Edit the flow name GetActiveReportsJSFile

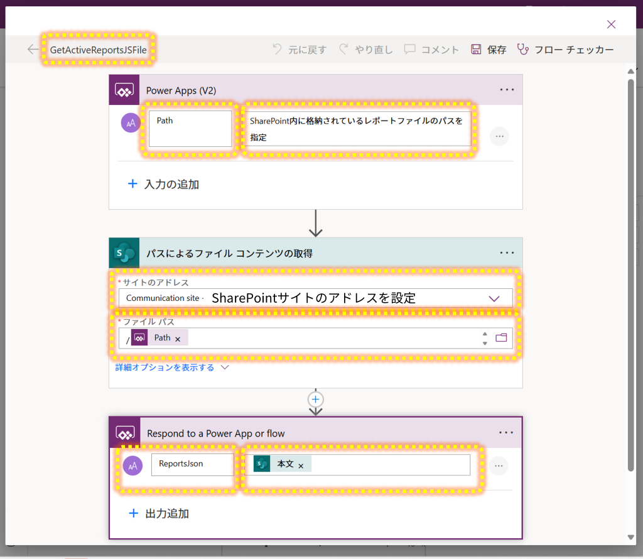pyautogui.click(x=99, y=50)
